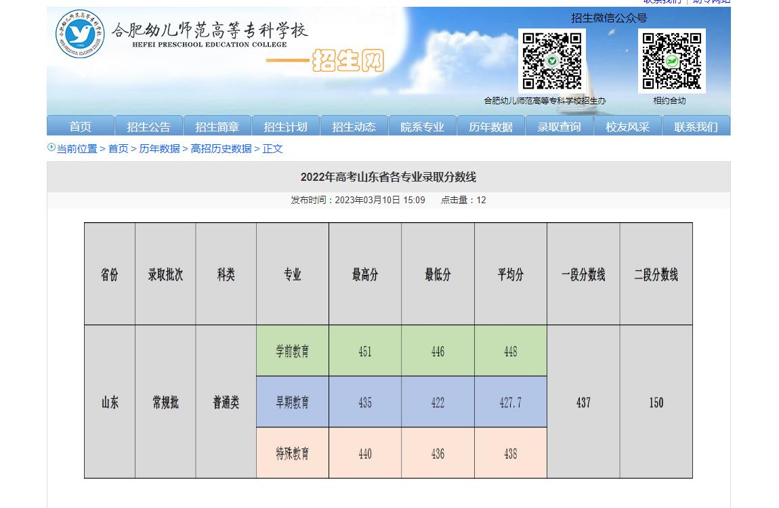Click the lowest score 446 cell

click(438, 351)
